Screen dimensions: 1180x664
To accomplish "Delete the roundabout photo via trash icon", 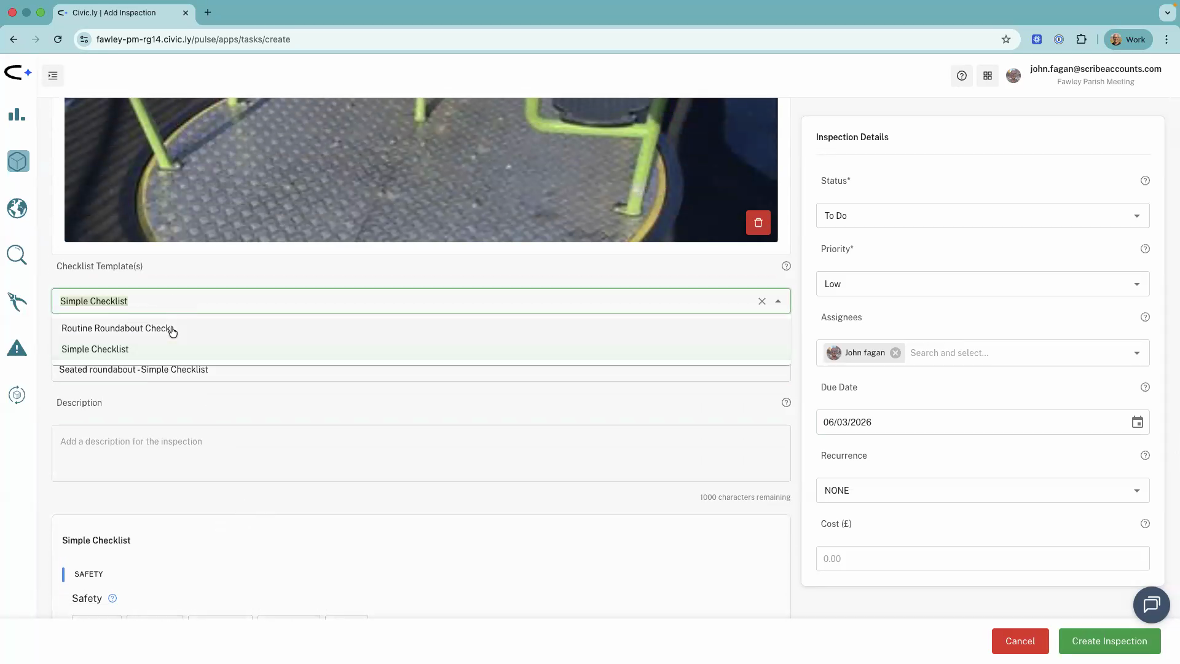I will tap(758, 223).
